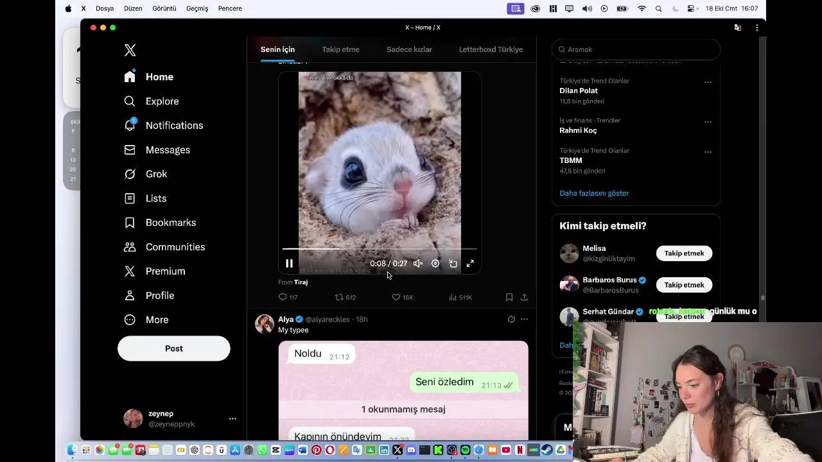Viewport: 822px width, 462px height.
Task: Open more options for Rahmi Koç trend
Action: click(x=708, y=122)
